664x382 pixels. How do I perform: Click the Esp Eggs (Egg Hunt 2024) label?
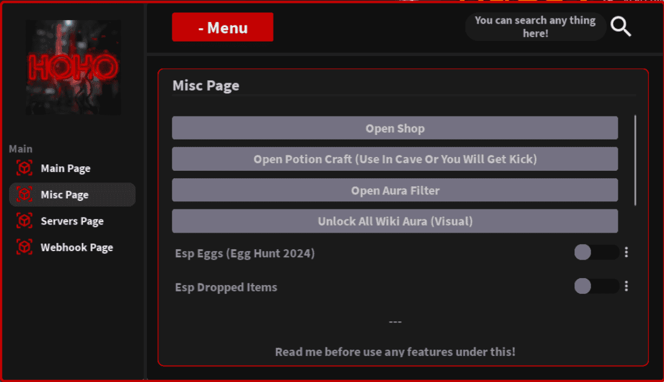click(245, 253)
